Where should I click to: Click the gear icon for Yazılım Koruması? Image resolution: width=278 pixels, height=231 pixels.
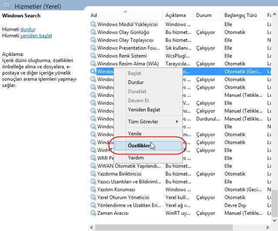[x=93, y=189]
